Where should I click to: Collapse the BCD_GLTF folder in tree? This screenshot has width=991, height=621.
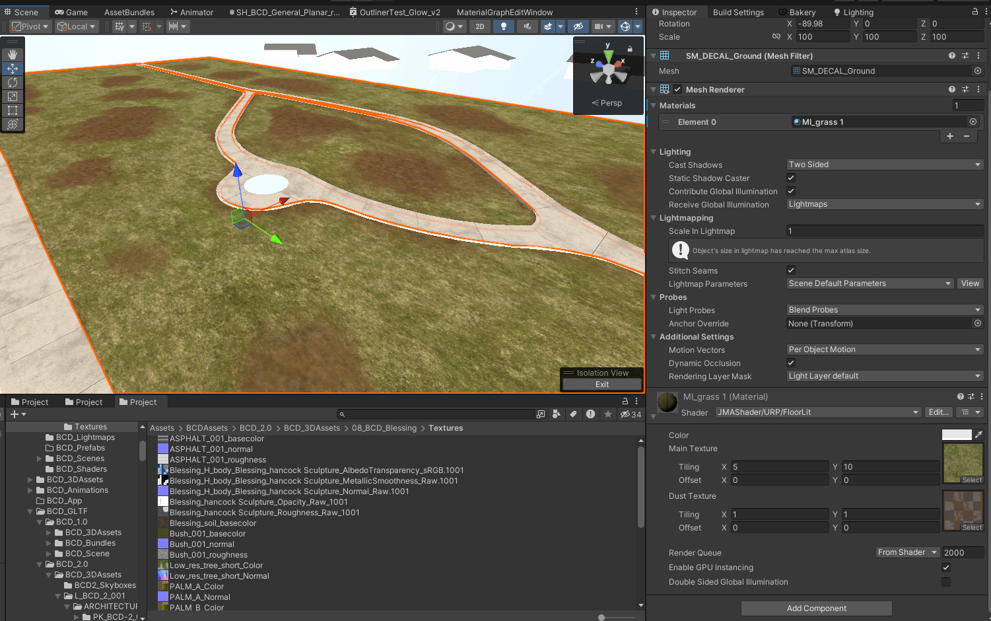(x=30, y=511)
